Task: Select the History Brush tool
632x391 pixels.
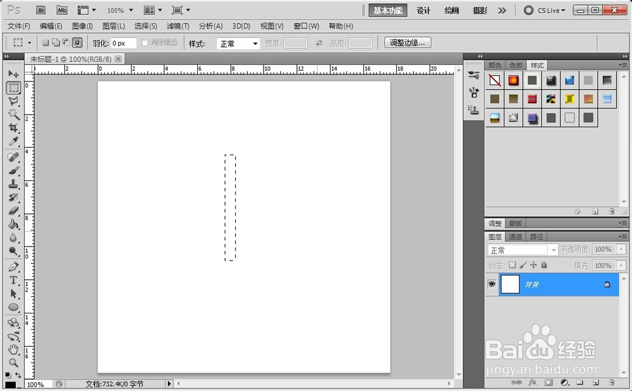Action: click(13, 197)
